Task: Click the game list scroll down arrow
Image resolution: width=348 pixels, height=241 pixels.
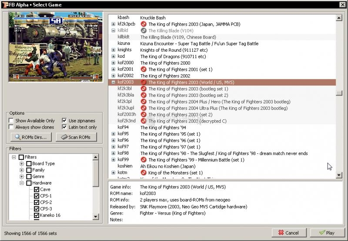Action: pyautogui.click(x=339, y=175)
